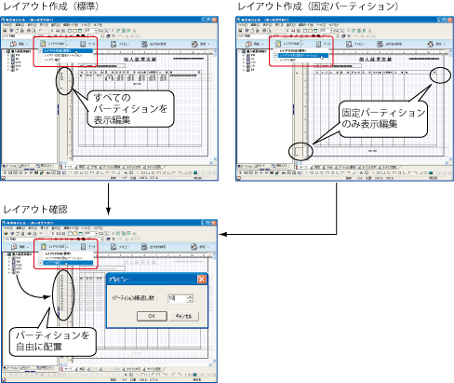Collapse the root tree node in standard layout window
The image size is (454, 383).
[5, 51]
